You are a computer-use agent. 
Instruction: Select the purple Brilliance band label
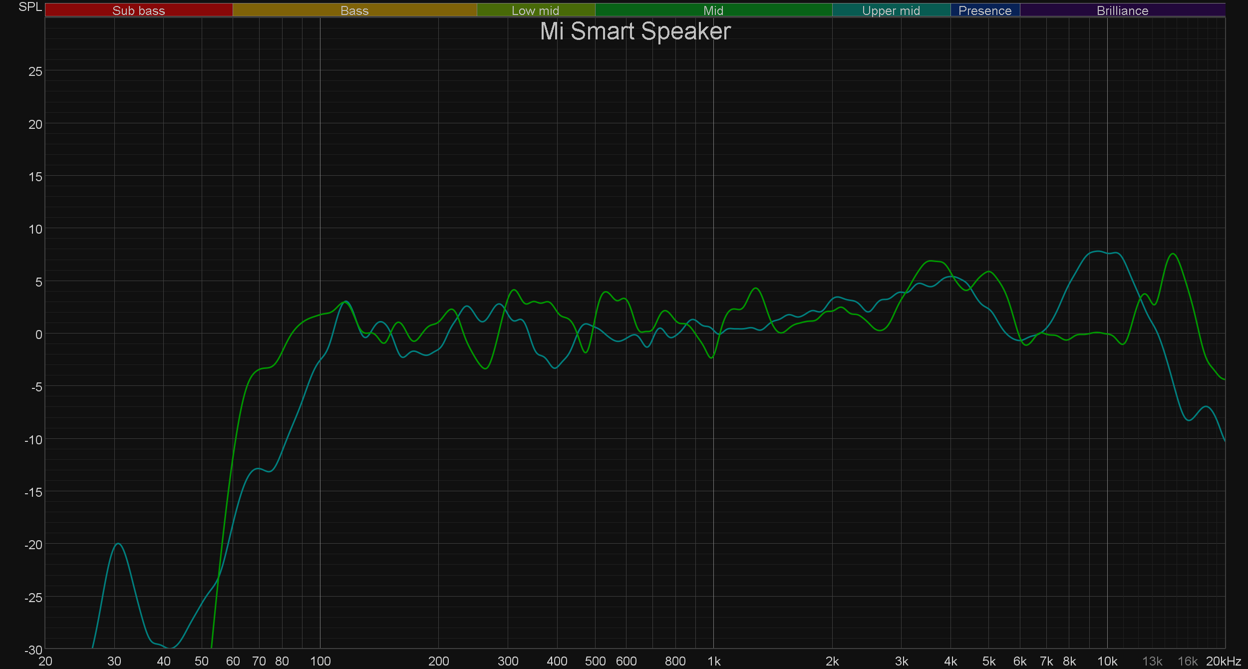click(x=1122, y=10)
